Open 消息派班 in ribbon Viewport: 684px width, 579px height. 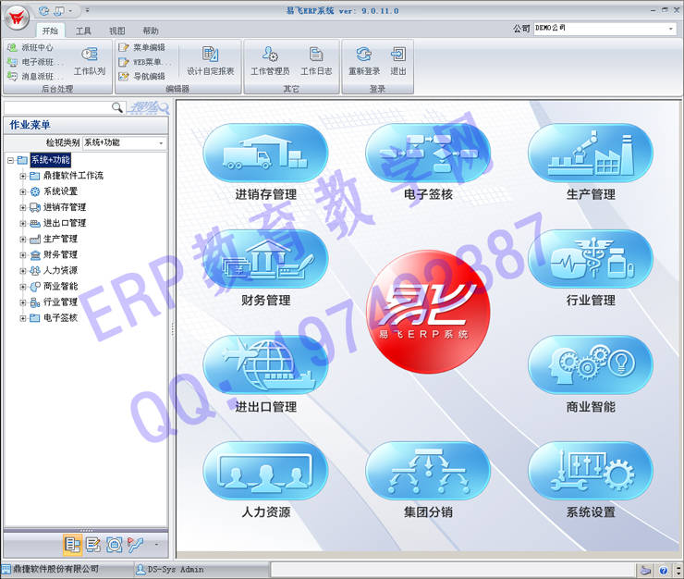pyautogui.click(x=34, y=77)
